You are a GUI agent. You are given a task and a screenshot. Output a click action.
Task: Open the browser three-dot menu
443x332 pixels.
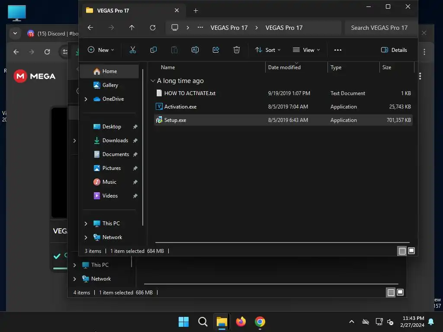(x=424, y=52)
